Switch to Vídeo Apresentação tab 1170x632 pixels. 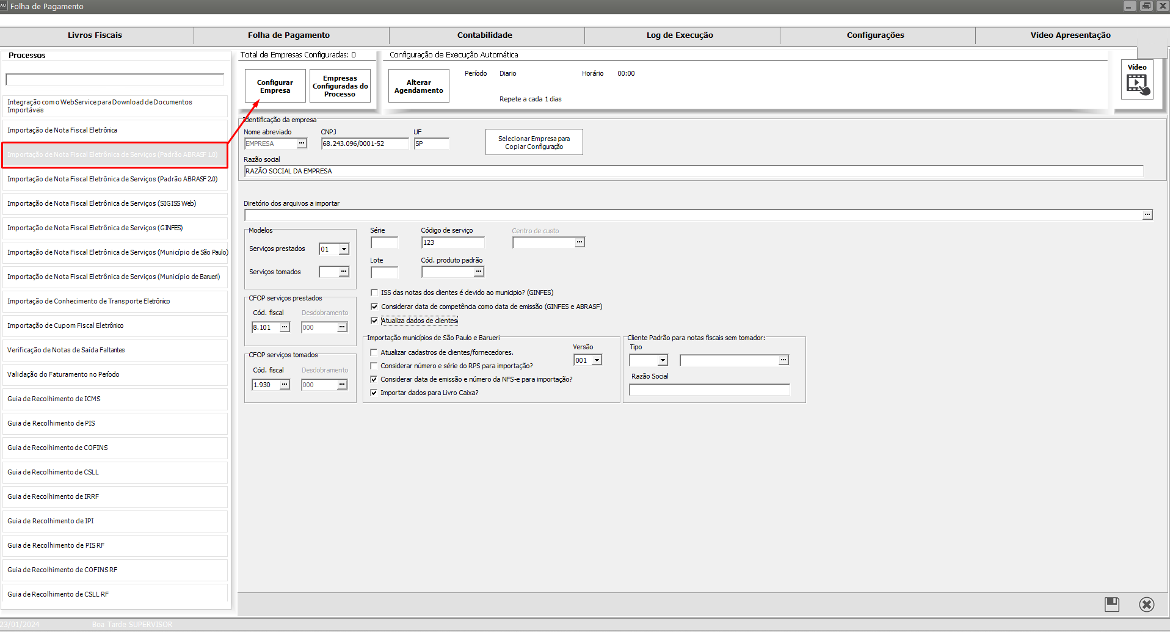tap(1070, 35)
